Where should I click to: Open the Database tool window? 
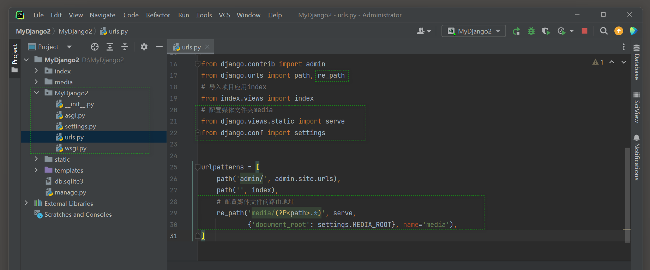(637, 62)
